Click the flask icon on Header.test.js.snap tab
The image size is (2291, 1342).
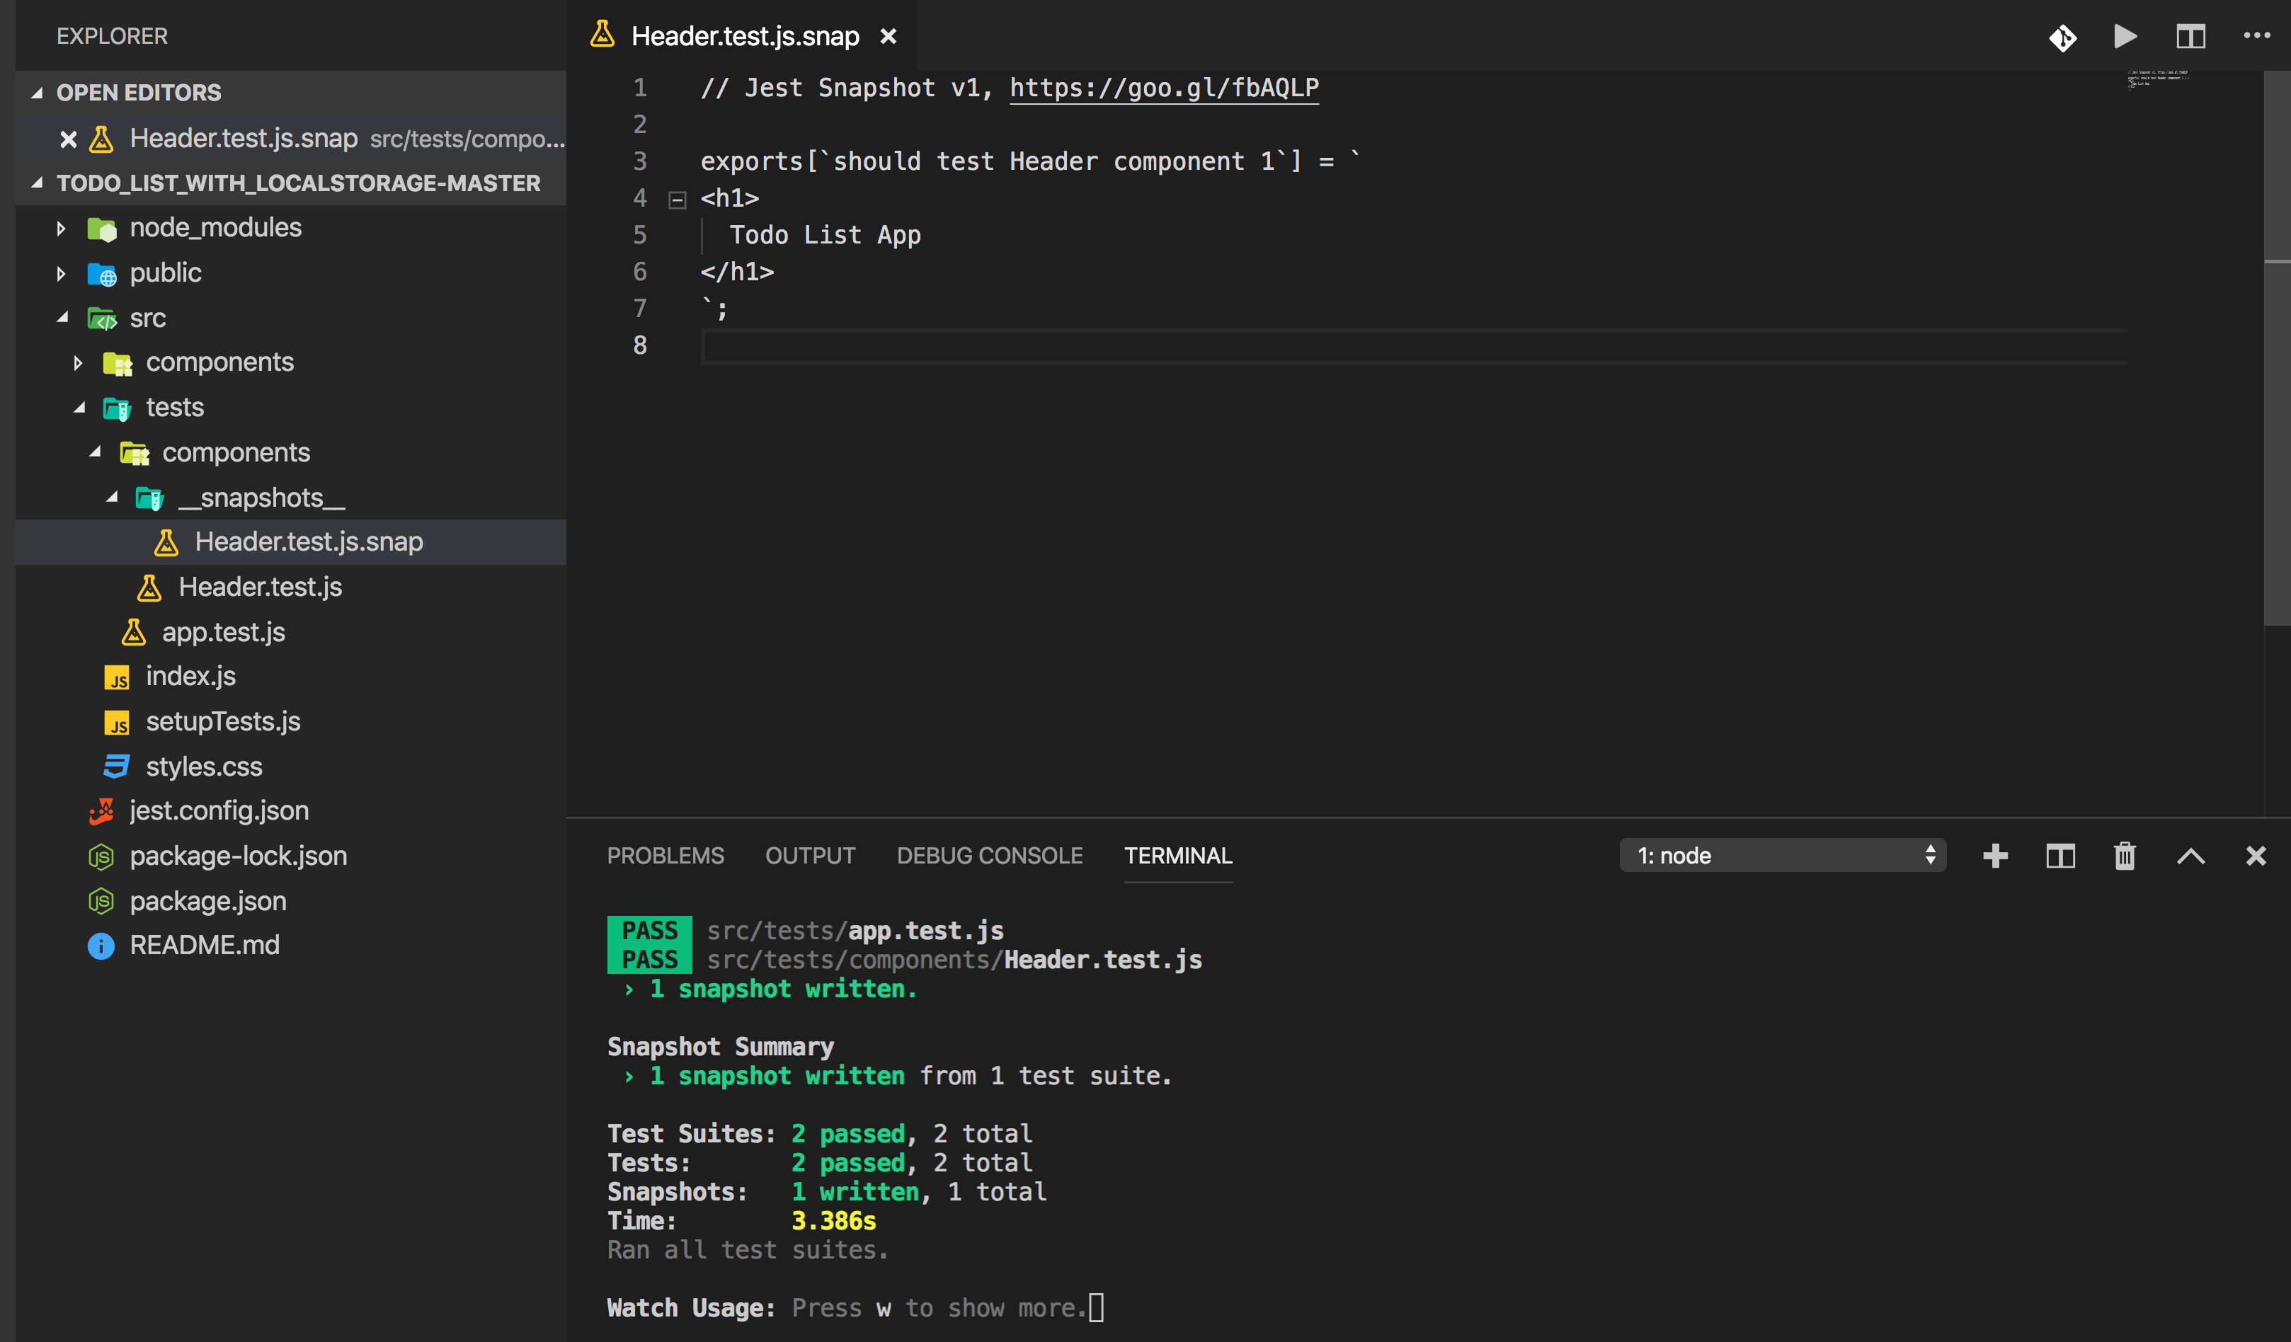click(602, 35)
